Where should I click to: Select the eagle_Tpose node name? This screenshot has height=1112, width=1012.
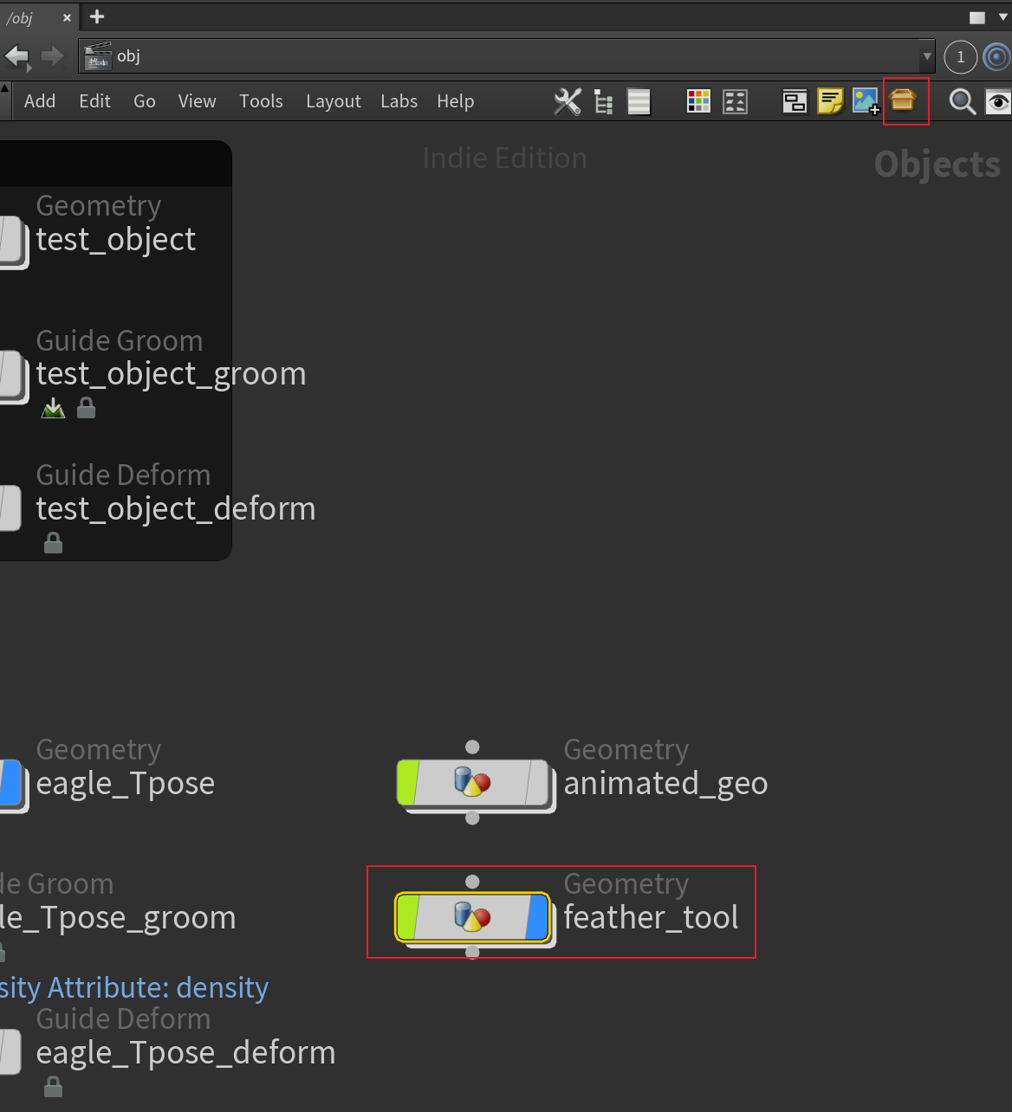126,783
